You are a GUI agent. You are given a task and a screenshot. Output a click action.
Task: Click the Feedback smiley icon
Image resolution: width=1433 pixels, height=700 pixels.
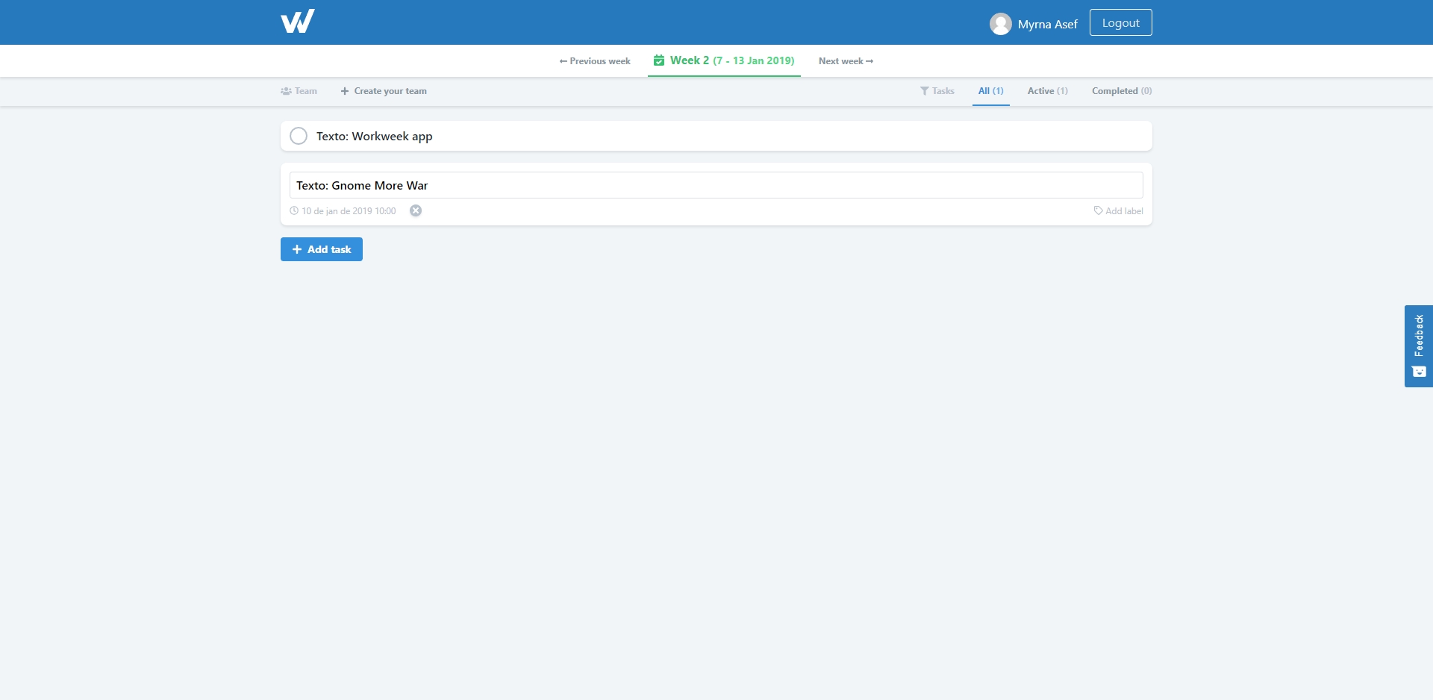(1419, 372)
